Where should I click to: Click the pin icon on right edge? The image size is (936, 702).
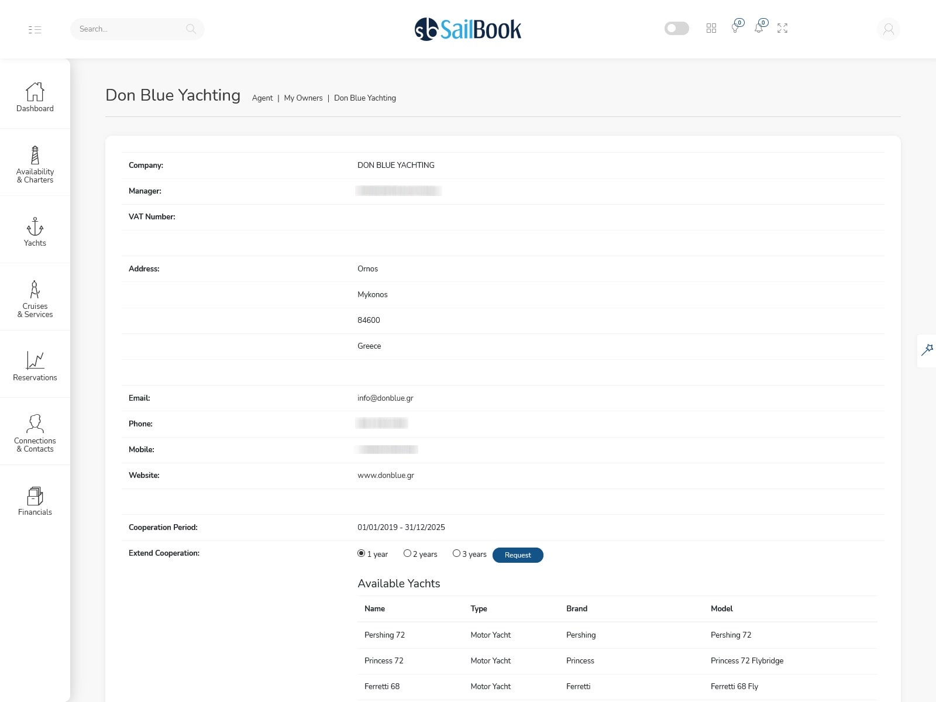927,350
